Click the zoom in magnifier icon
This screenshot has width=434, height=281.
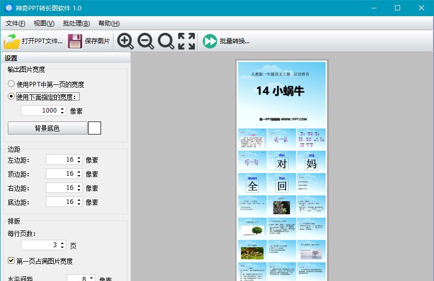point(126,41)
